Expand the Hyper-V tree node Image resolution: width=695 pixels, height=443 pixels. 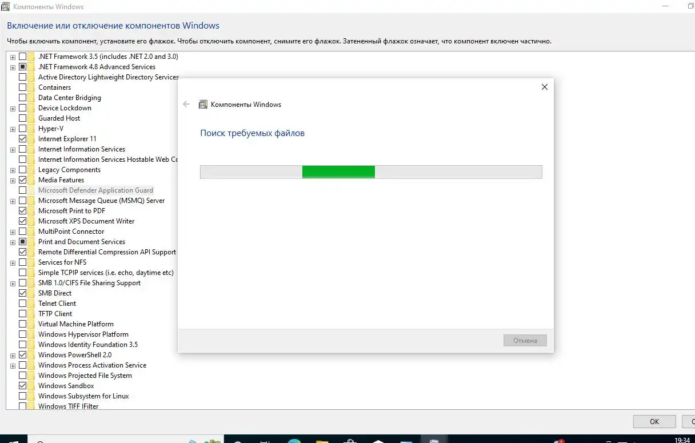pyautogui.click(x=13, y=129)
